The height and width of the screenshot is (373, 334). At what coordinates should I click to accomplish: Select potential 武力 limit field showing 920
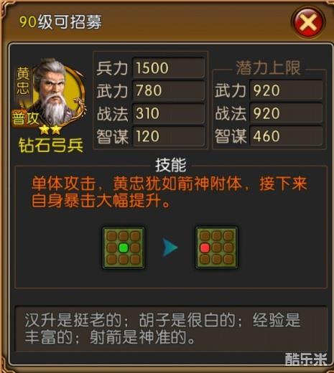point(286,90)
